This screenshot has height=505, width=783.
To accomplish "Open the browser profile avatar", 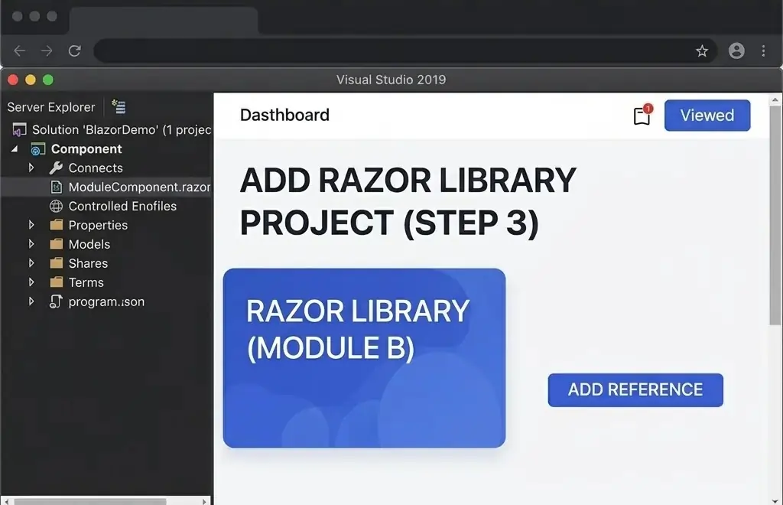I will (x=736, y=50).
